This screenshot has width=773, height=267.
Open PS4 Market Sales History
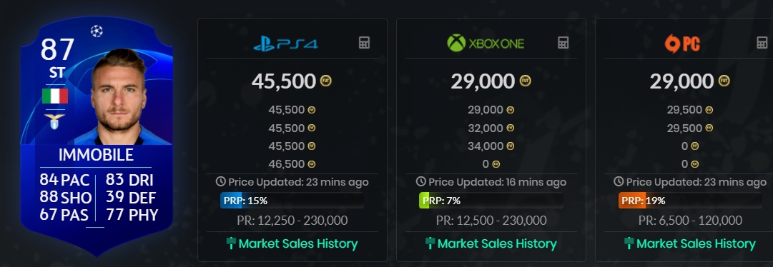coord(292,243)
